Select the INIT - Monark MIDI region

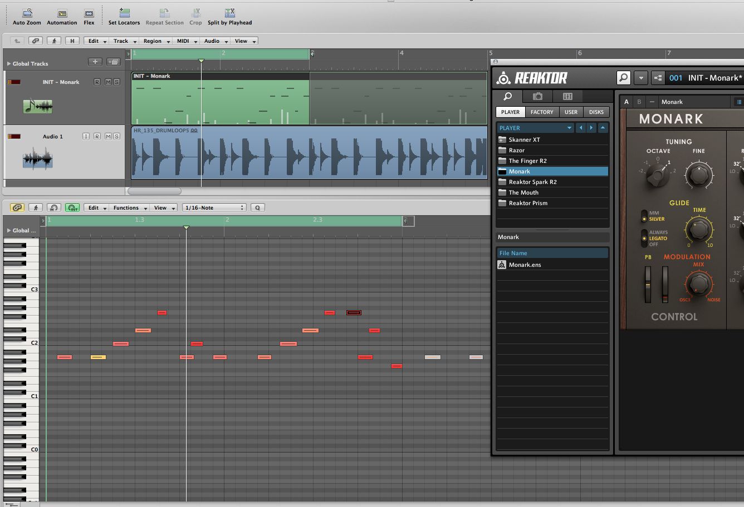(x=221, y=98)
